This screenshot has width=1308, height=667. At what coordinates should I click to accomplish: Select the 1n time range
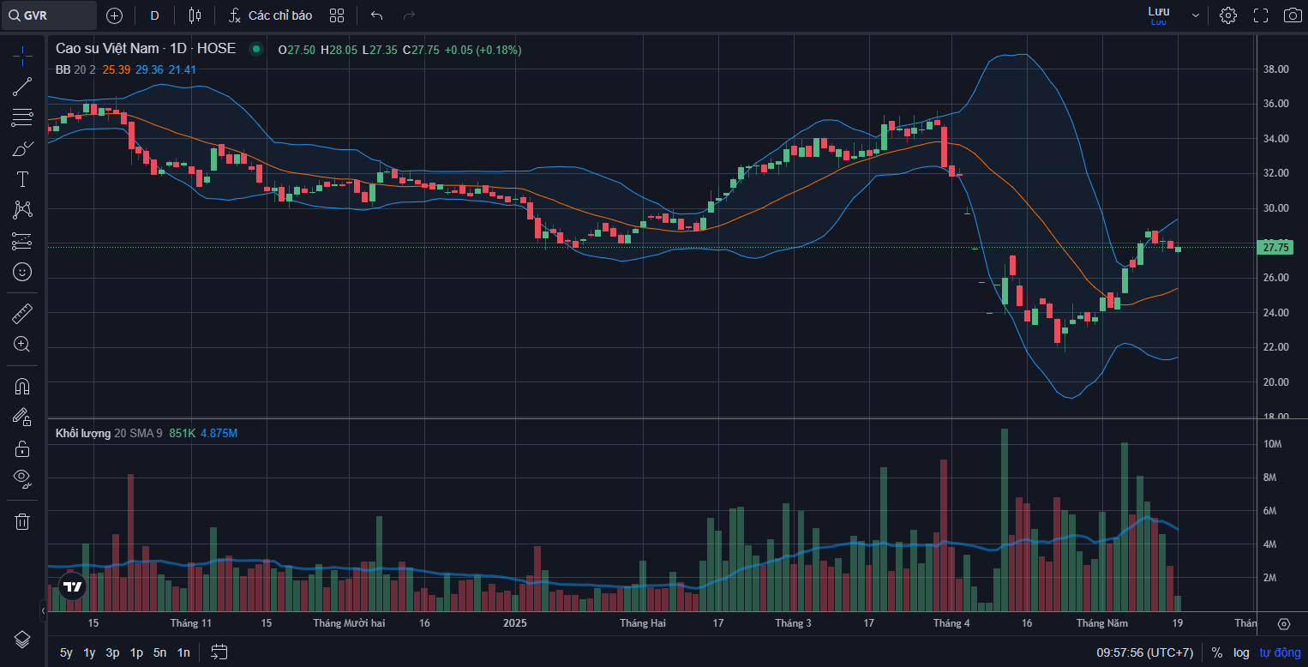pos(183,652)
